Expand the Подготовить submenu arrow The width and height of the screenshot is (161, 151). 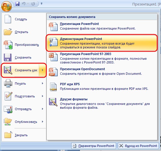click(x=43, y=96)
